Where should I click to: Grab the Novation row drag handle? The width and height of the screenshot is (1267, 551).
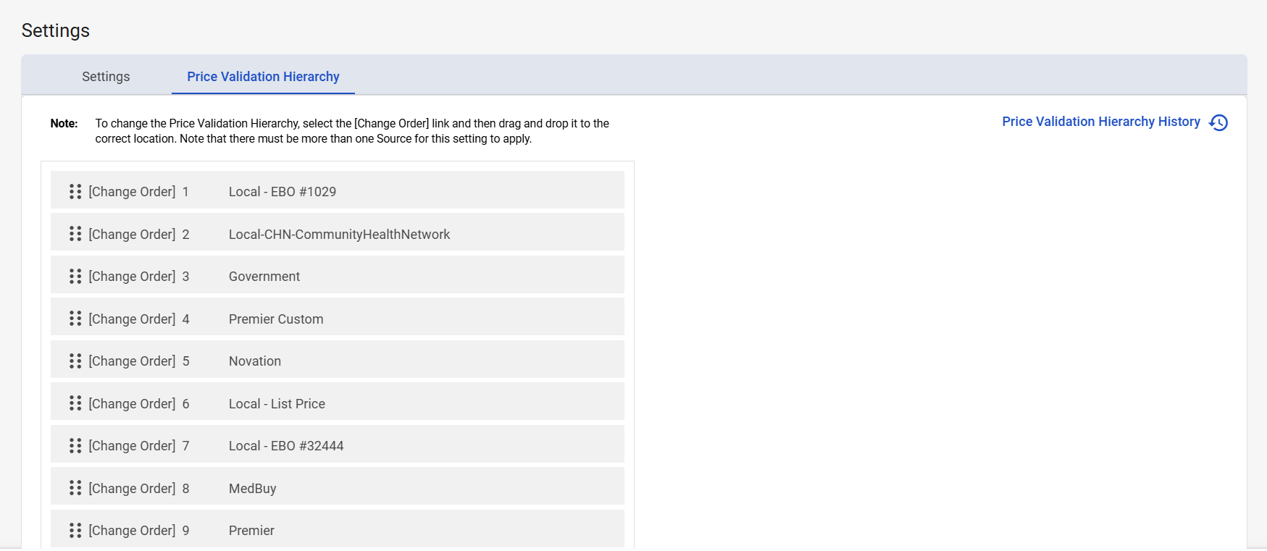coord(75,361)
